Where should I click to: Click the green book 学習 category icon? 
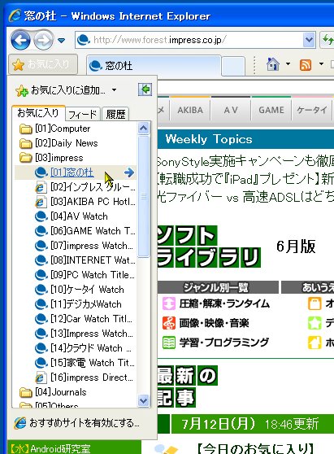168,343
